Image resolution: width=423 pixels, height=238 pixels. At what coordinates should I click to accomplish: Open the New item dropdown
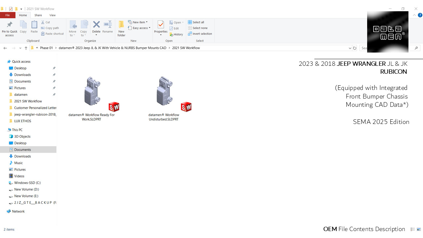[138, 22]
